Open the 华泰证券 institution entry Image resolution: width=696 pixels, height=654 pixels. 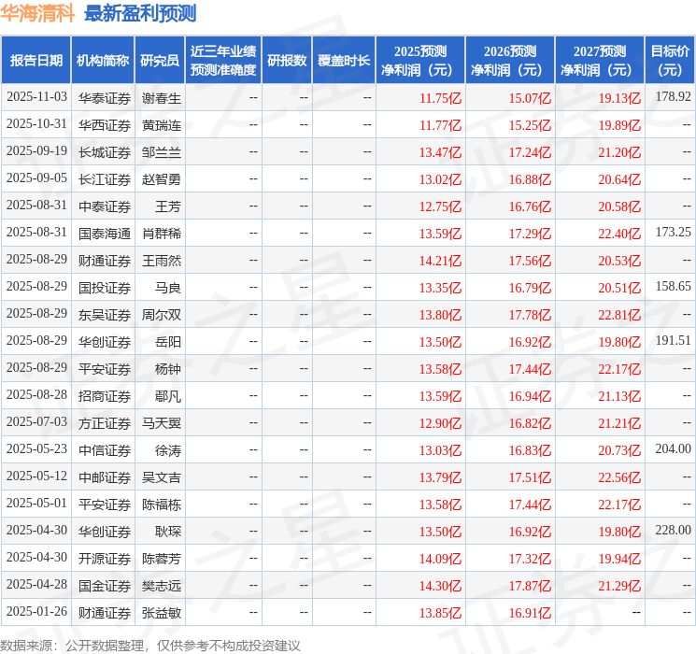(x=104, y=97)
